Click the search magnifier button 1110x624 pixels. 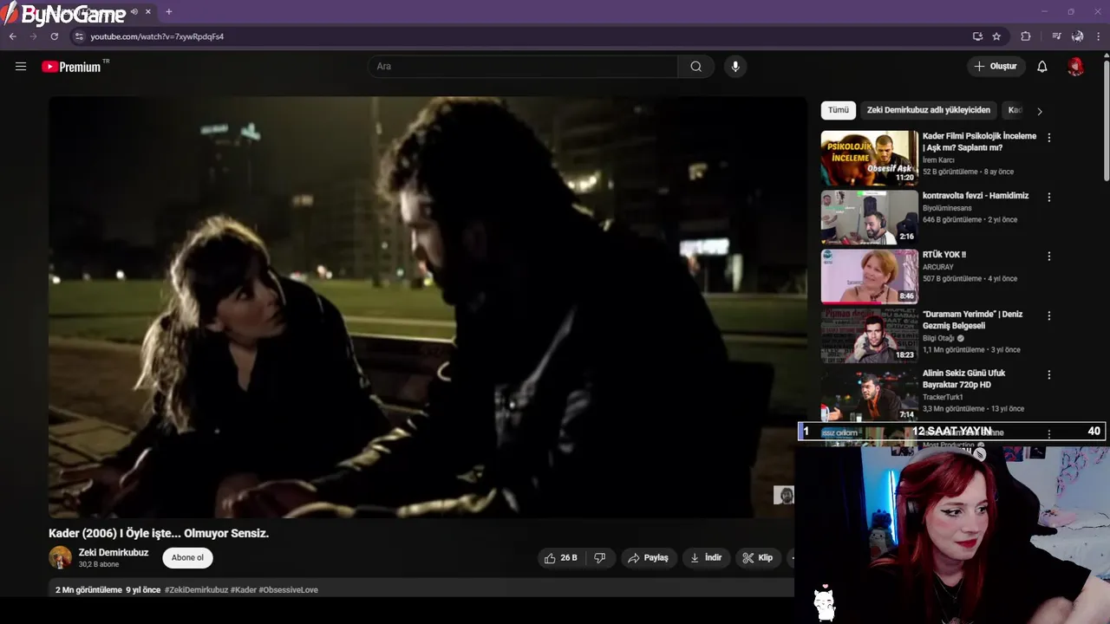(x=695, y=67)
